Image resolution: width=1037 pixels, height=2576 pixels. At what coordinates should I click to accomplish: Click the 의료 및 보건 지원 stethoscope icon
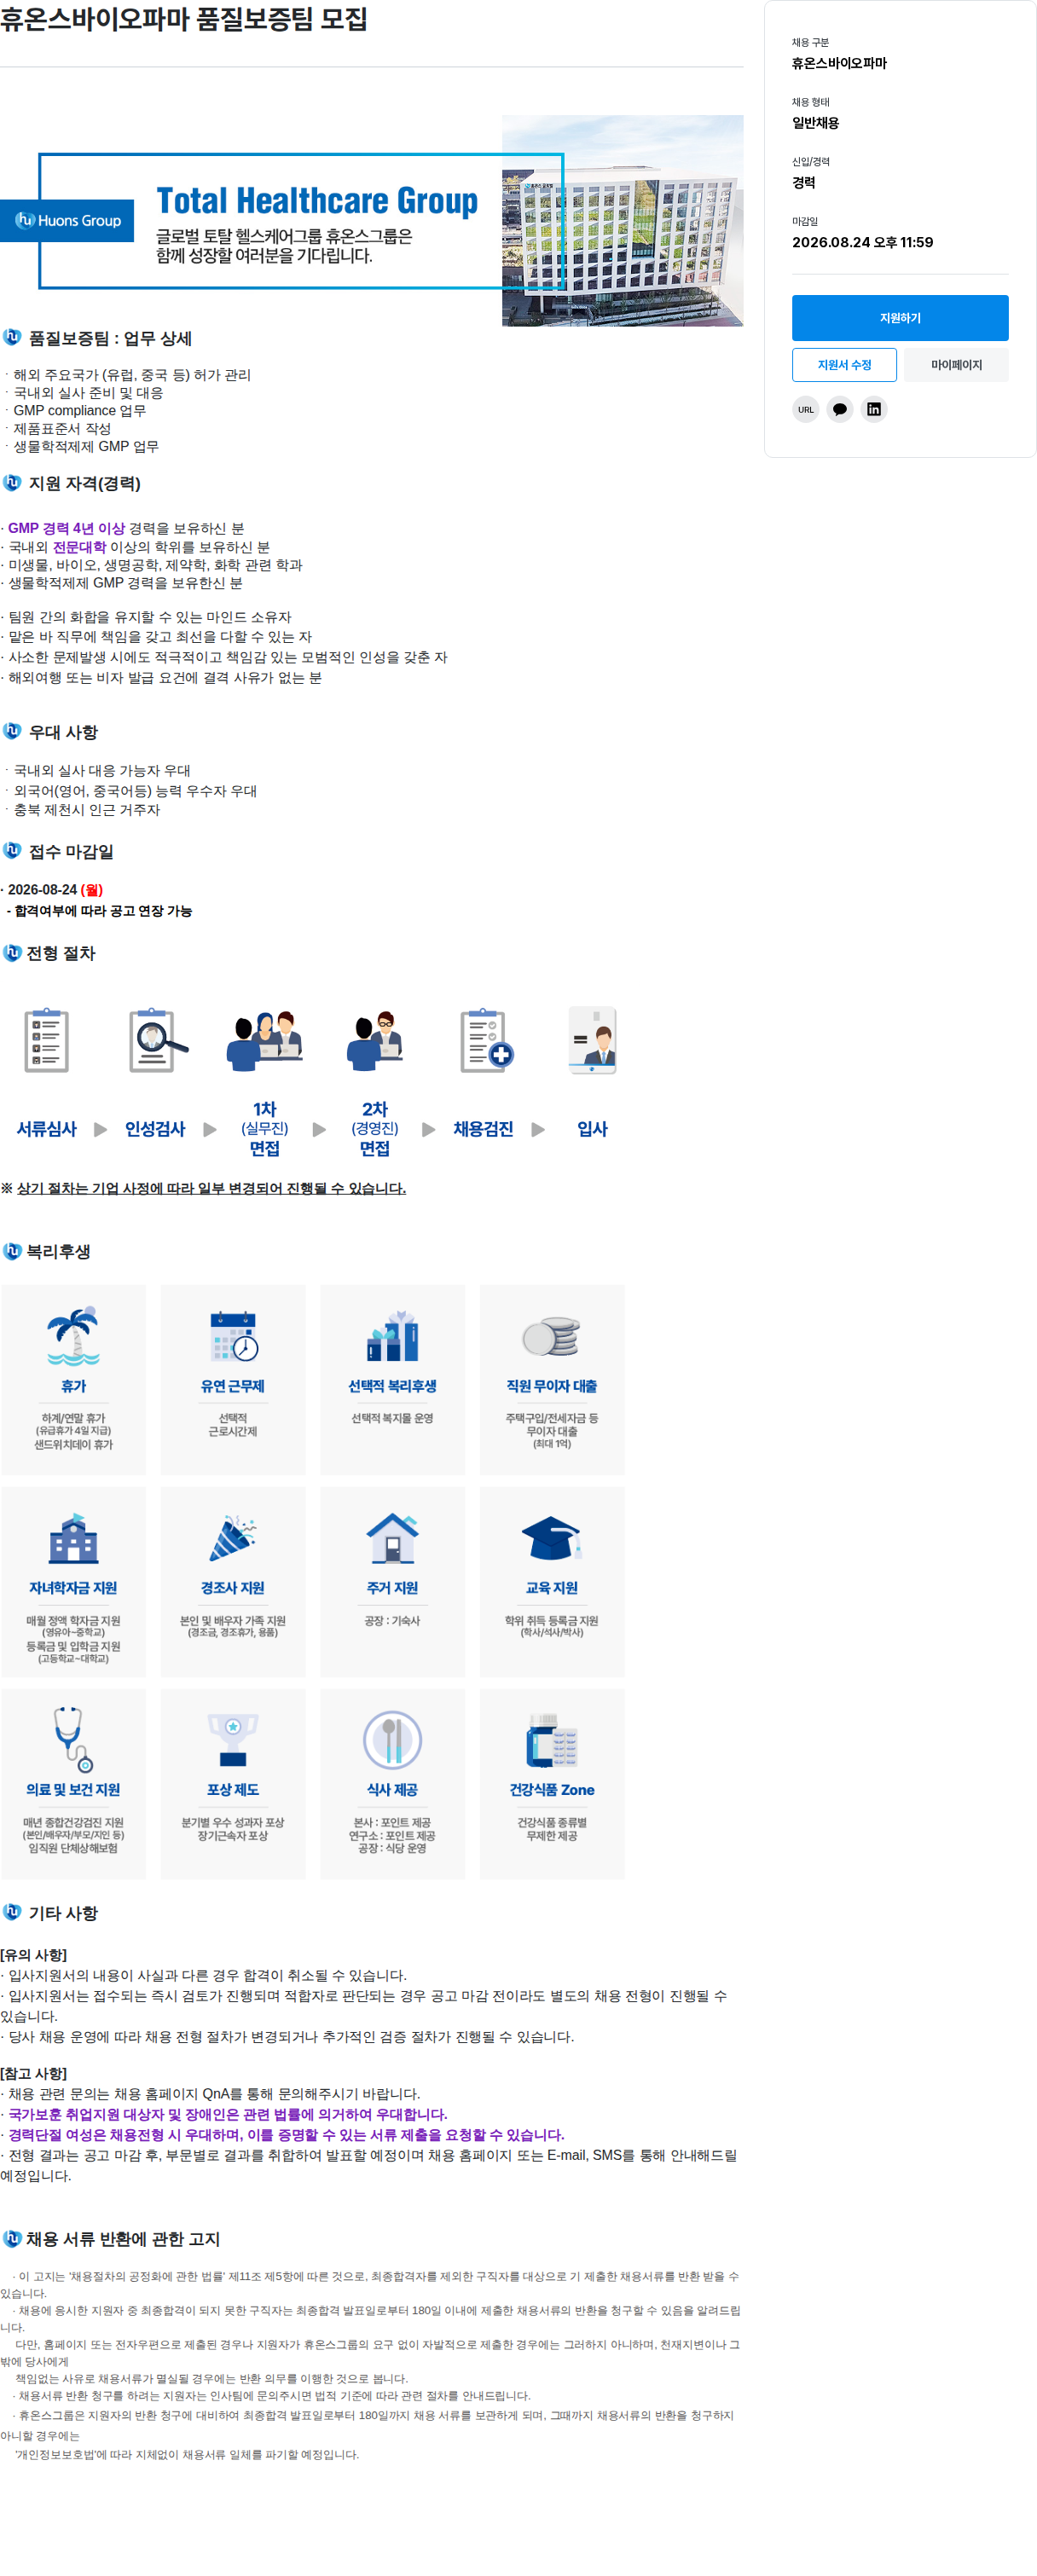[73, 1740]
